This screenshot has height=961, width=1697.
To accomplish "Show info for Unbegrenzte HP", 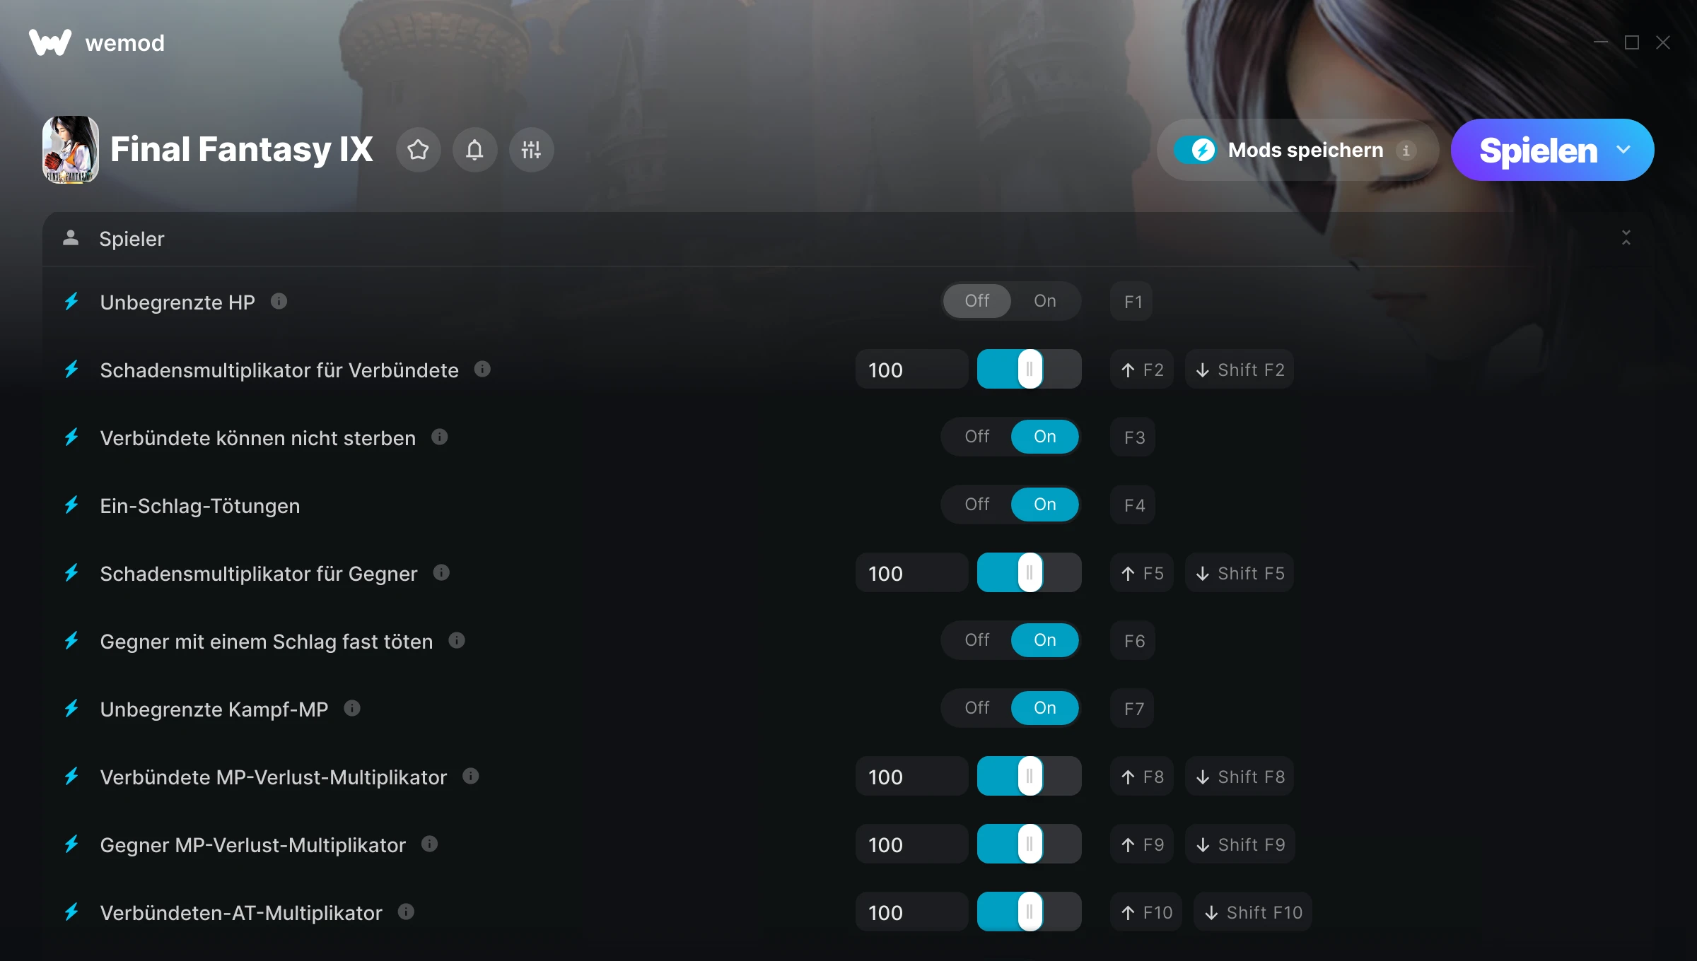I will pos(279,302).
